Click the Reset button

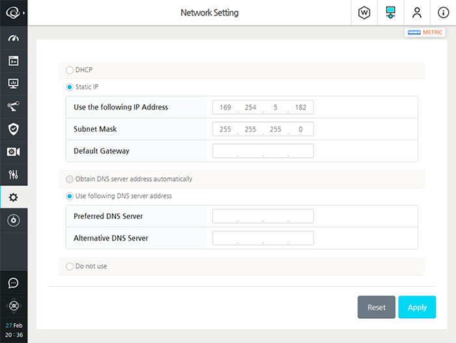[377, 307]
